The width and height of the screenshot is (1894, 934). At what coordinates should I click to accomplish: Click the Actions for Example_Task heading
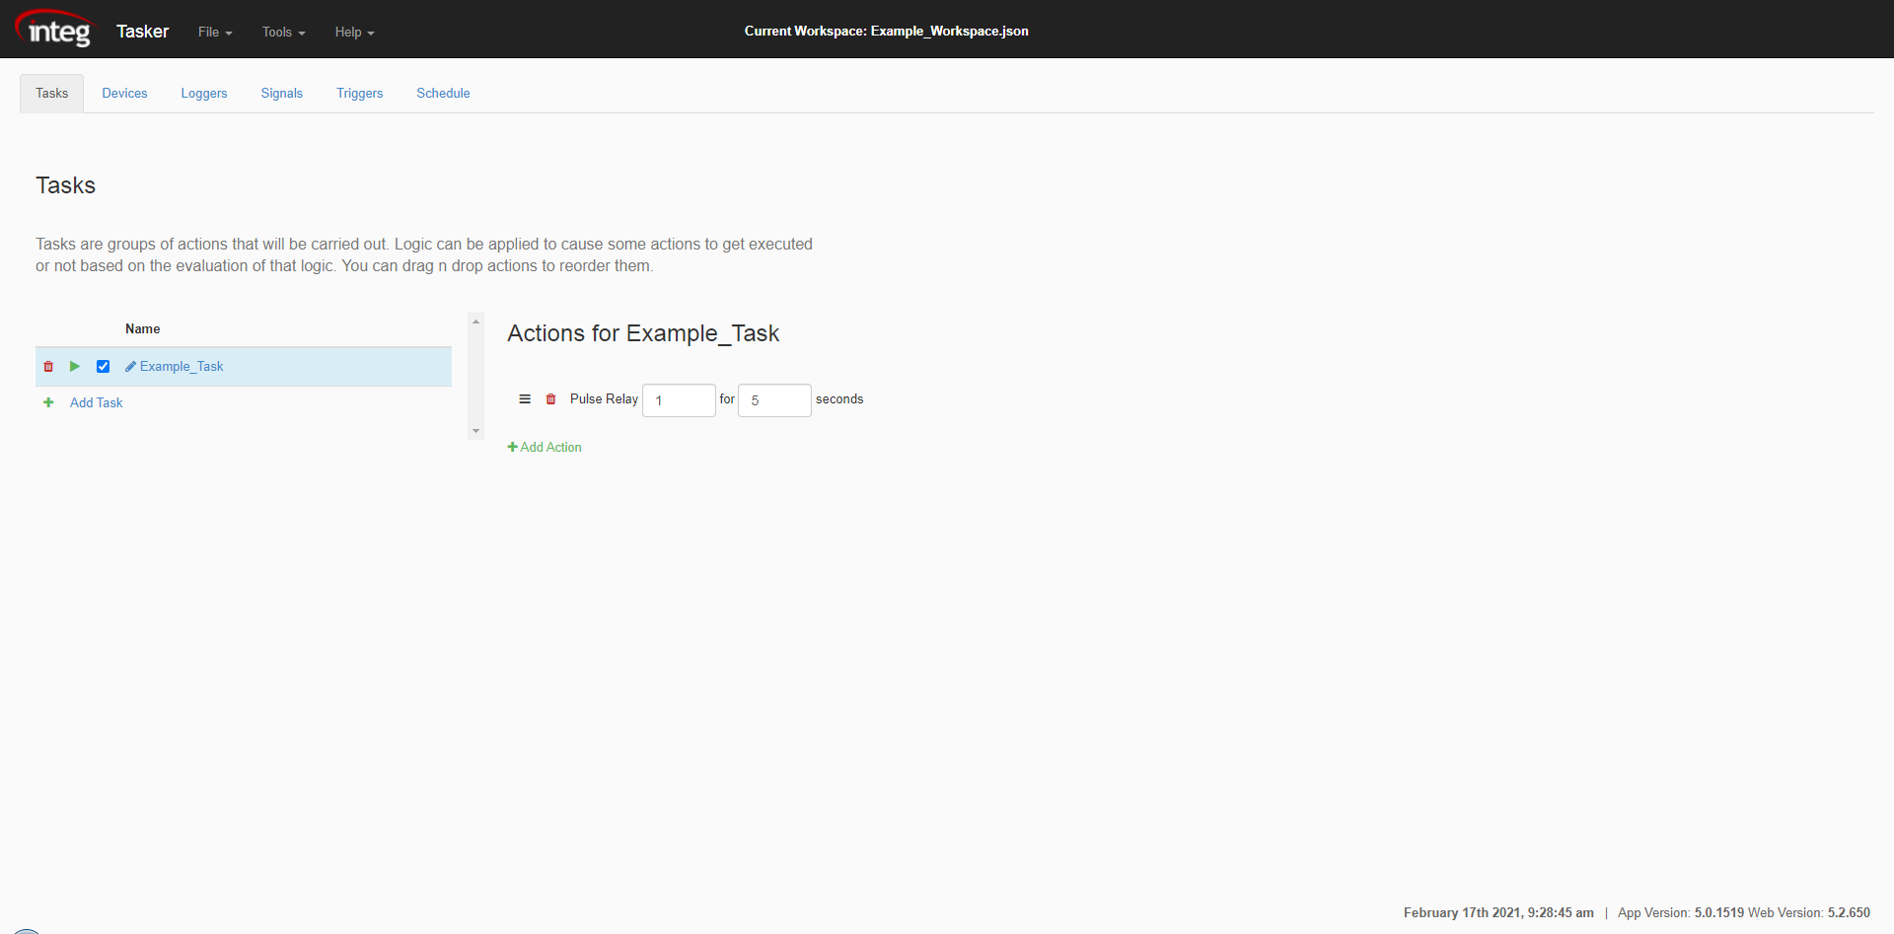pyautogui.click(x=643, y=333)
